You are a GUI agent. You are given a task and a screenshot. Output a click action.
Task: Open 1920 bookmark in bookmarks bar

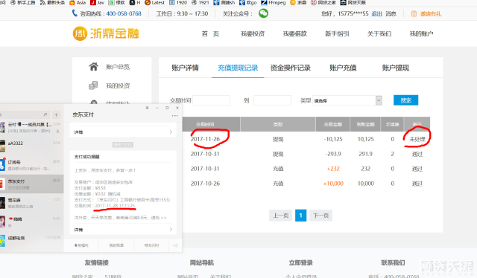[178, 2]
